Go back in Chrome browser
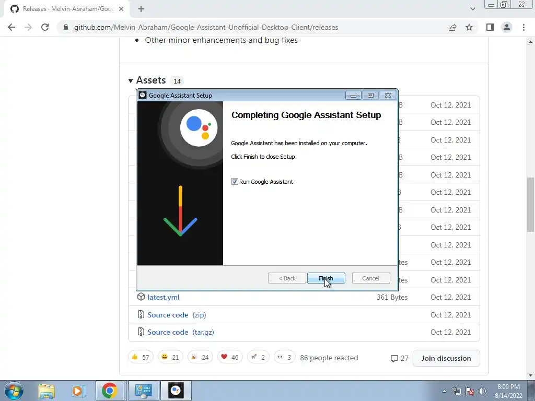 11,27
